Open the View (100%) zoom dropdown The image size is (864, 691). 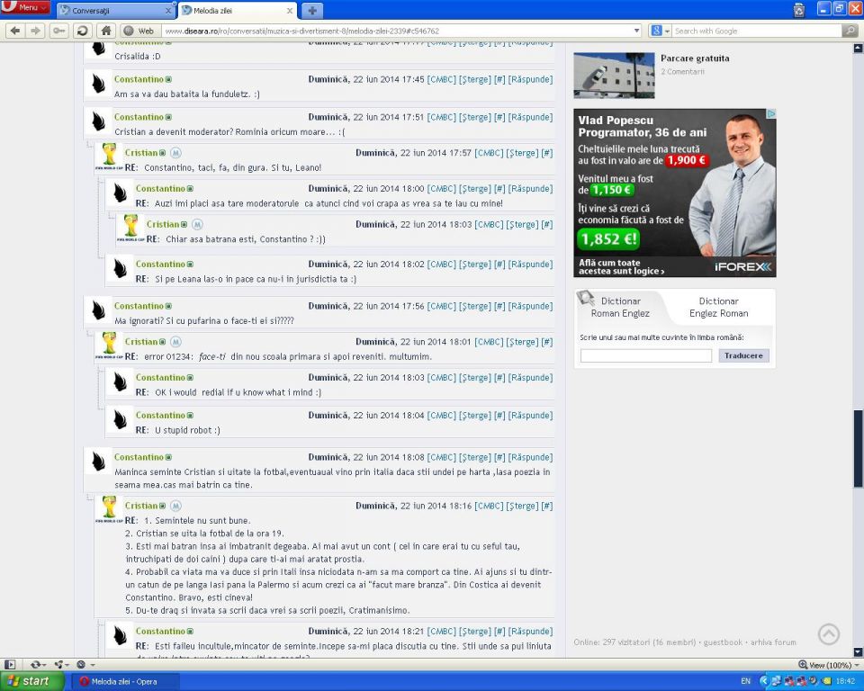click(829, 665)
